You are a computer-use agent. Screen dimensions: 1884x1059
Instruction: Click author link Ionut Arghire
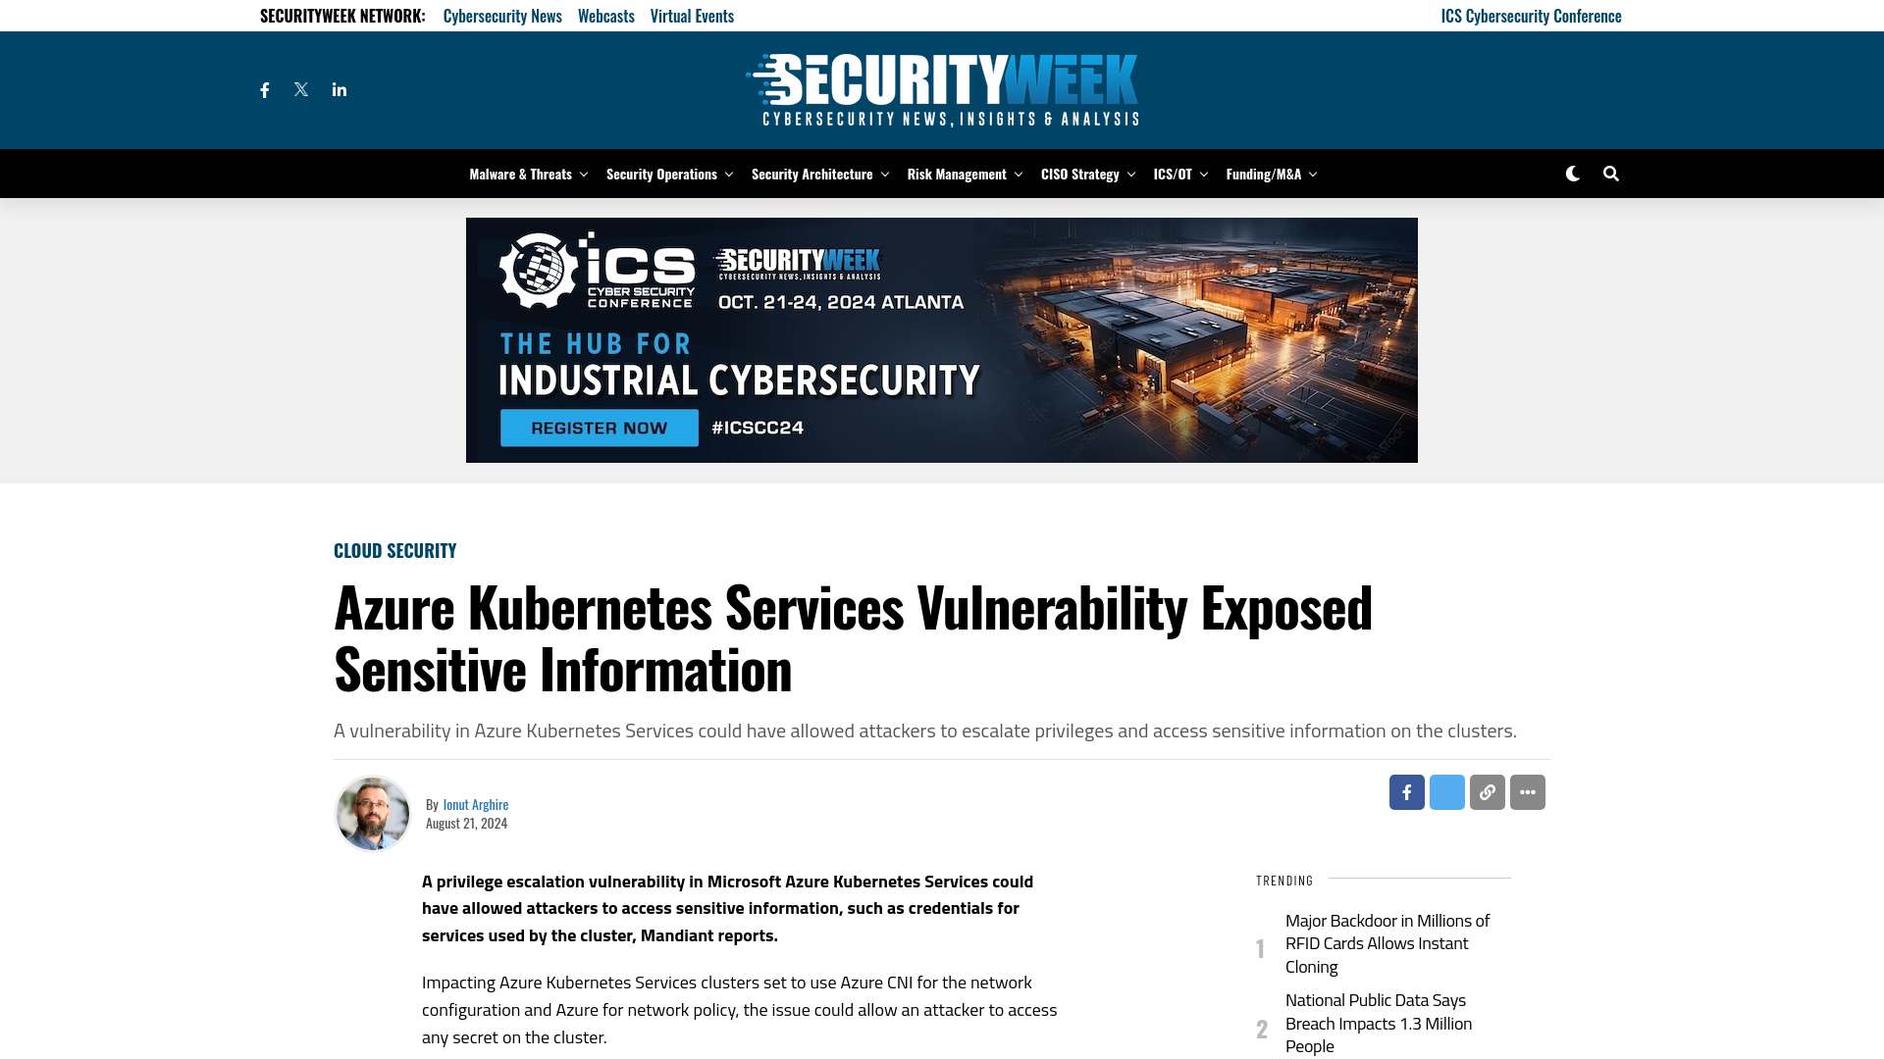pos(475,804)
